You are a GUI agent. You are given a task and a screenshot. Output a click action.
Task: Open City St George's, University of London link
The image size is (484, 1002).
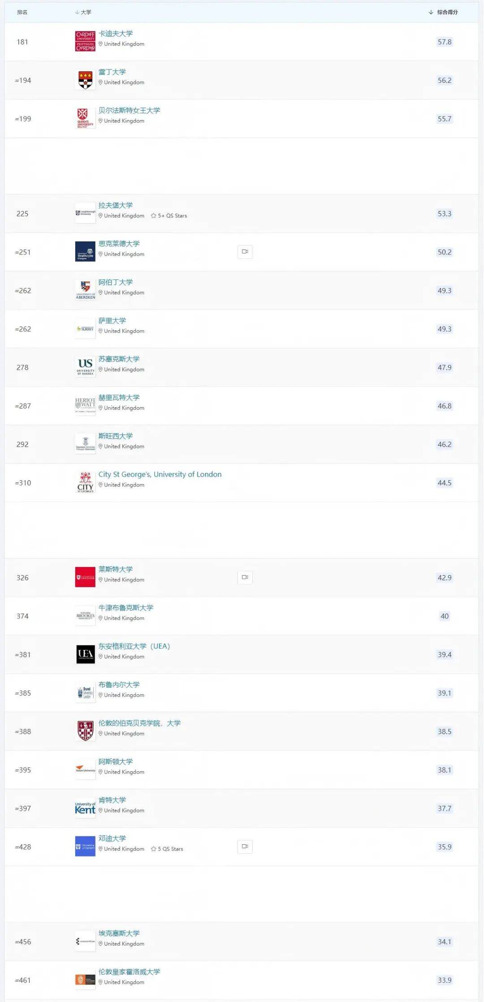[x=160, y=474]
